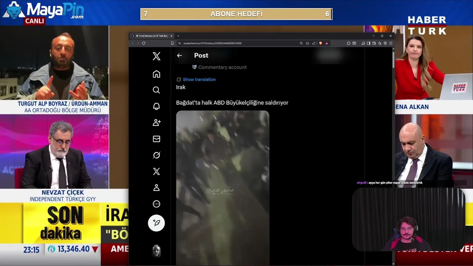The width and height of the screenshot is (473, 266).
Task: Click the streamer webcam overlay
Action: pyautogui.click(x=409, y=219)
